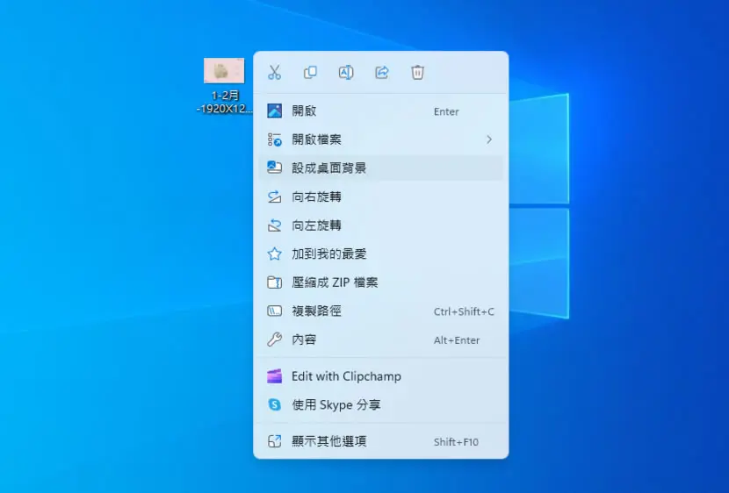Select 複製路徑 to copy path

tap(381, 311)
